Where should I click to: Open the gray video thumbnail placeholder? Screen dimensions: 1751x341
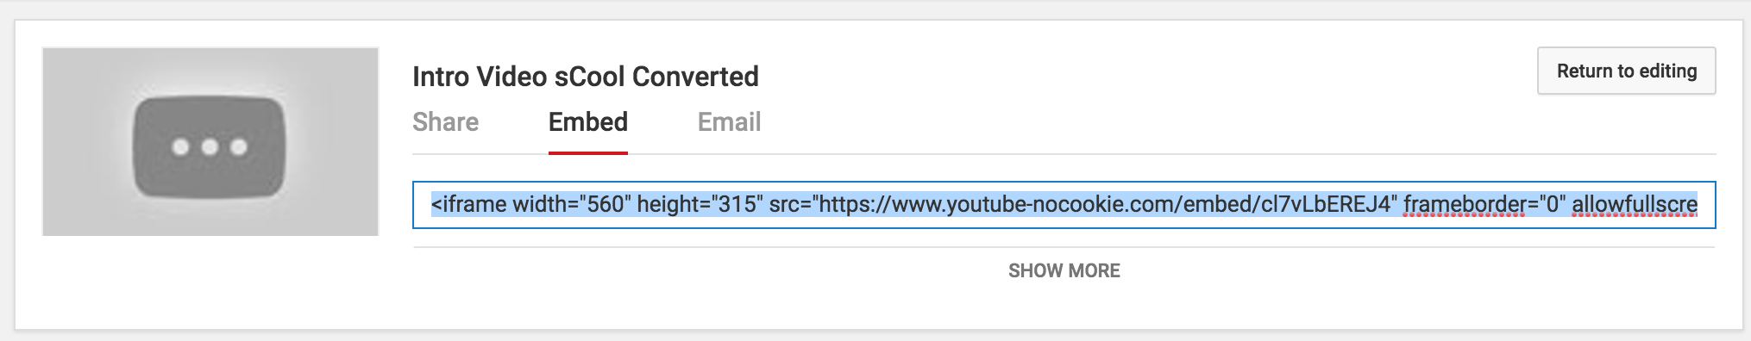210,141
